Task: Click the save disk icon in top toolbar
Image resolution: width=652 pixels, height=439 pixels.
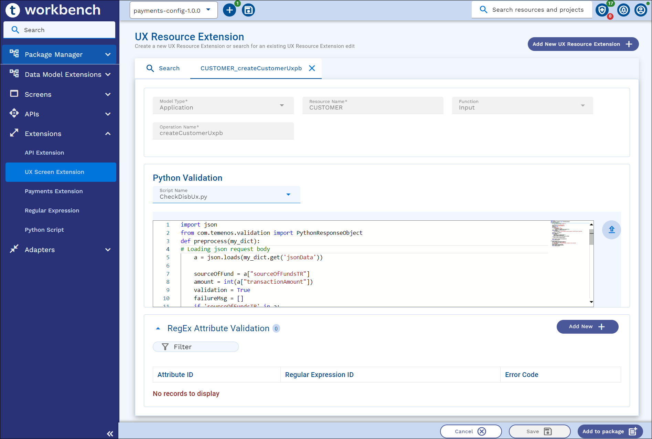Action: coord(248,10)
